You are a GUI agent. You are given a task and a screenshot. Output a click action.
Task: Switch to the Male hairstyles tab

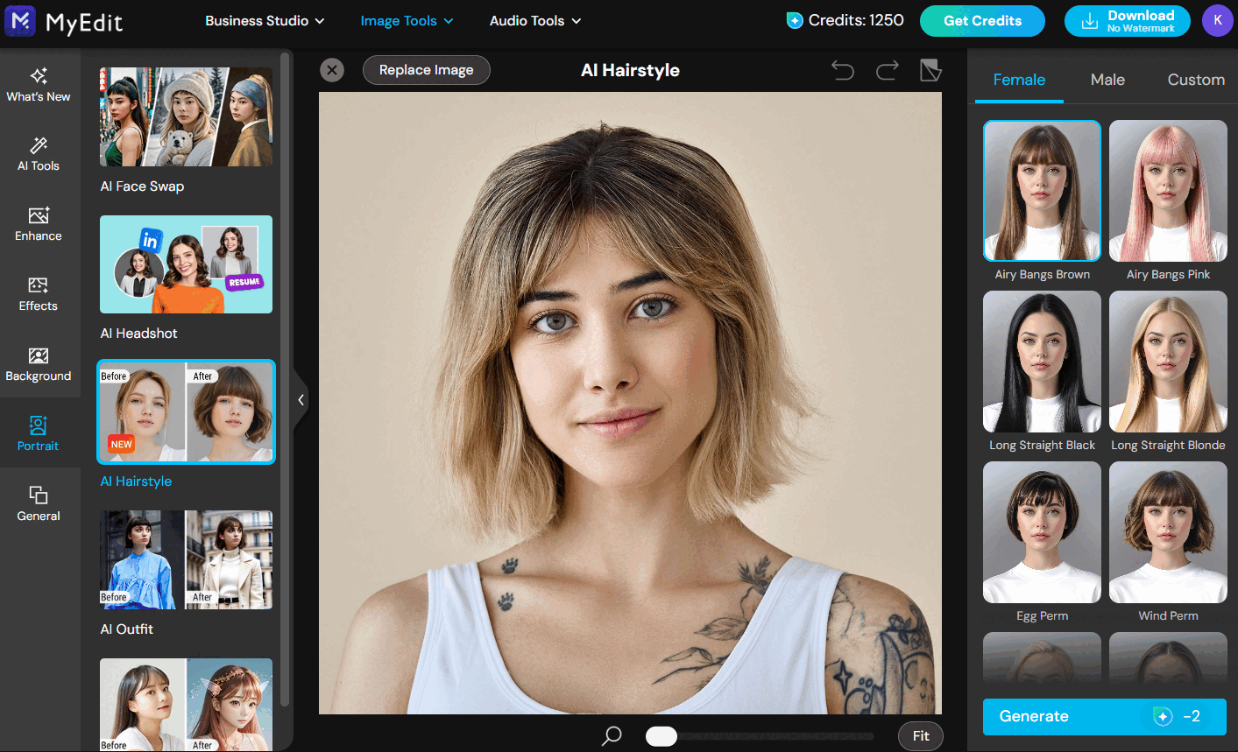tap(1107, 80)
